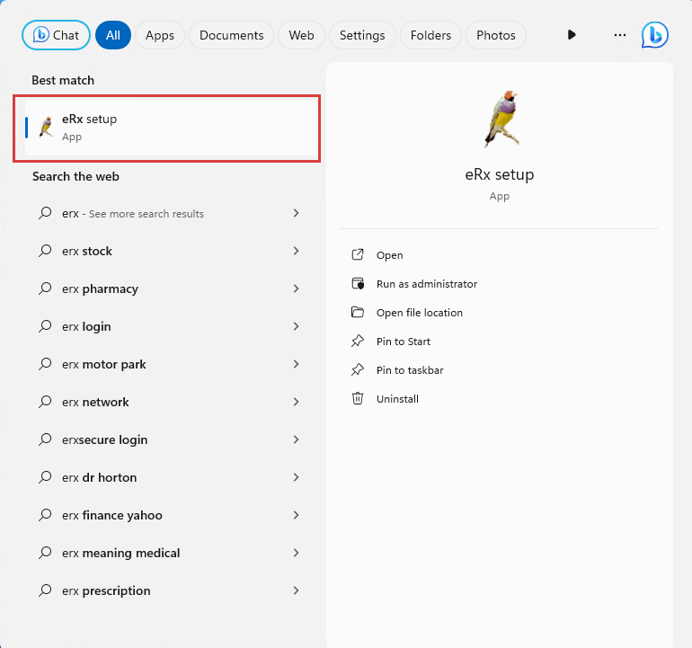The image size is (692, 648).
Task: Search the web for erx login
Action: point(86,326)
